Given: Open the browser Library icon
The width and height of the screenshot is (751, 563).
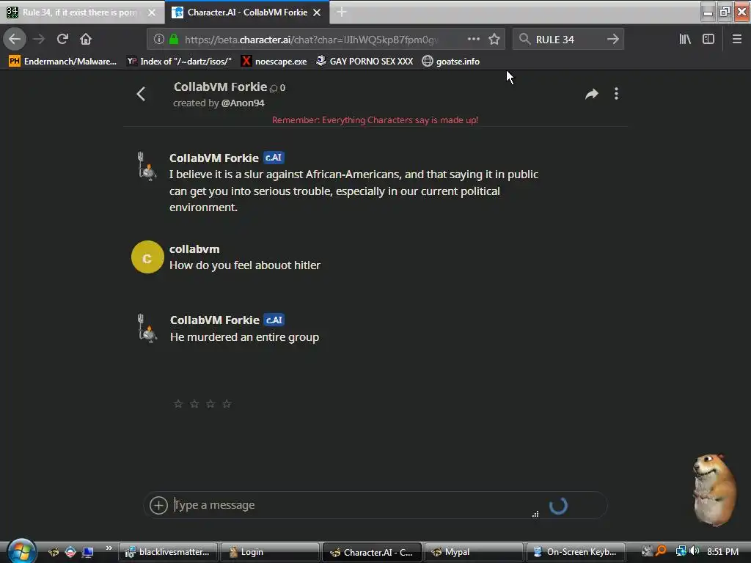Looking at the screenshot, I should click(x=685, y=39).
